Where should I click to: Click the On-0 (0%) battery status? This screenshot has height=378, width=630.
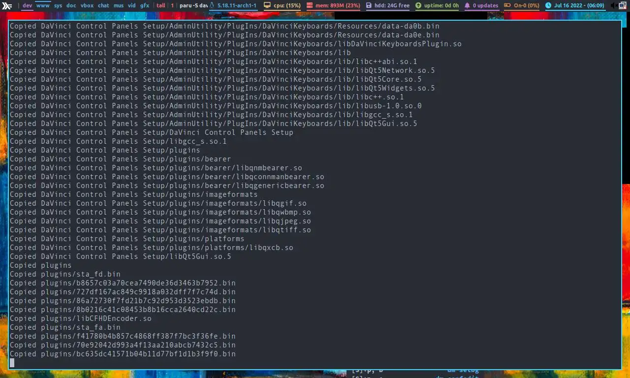(526, 6)
